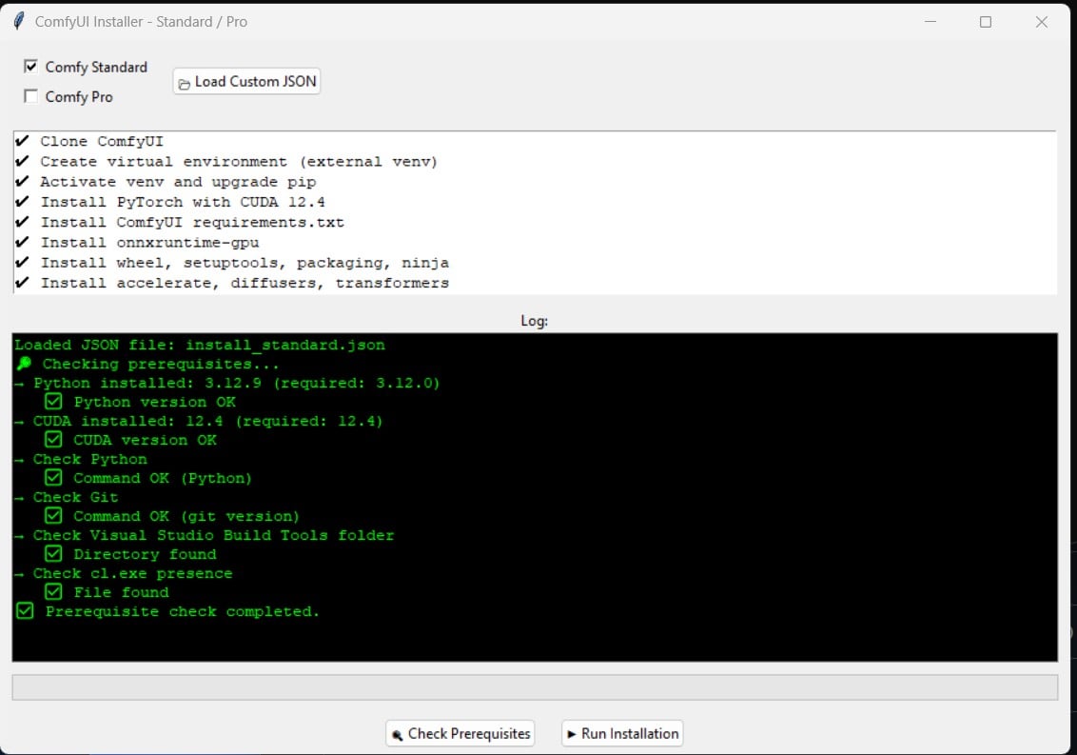Minimize the ComfyUI Installer window
Viewport: 1077px width, 755px height.
tap(930, 22)
